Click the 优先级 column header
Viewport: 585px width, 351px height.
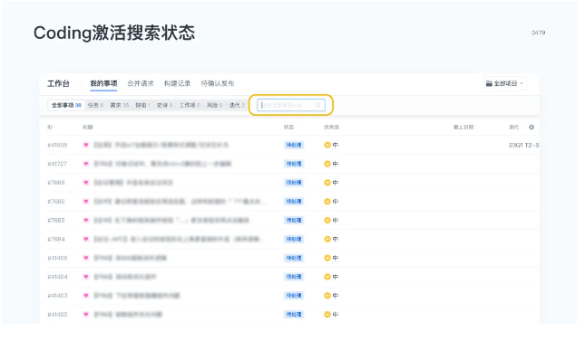click(x=332, y=128)
